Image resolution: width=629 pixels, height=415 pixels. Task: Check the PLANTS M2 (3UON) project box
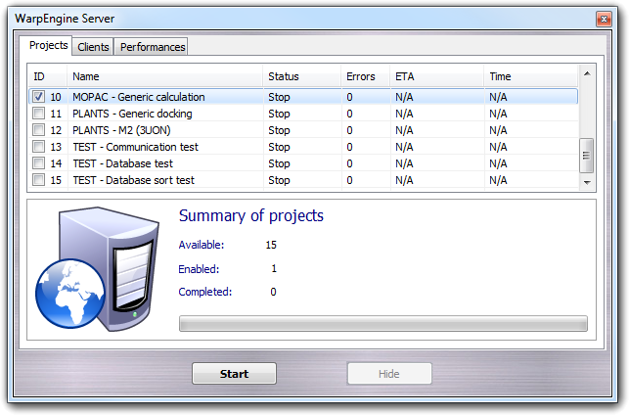38,130
